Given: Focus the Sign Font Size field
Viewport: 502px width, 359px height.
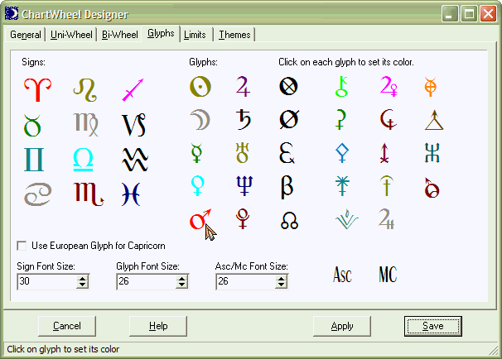Looking at the screenshot, I should click(x=47, y=281).
